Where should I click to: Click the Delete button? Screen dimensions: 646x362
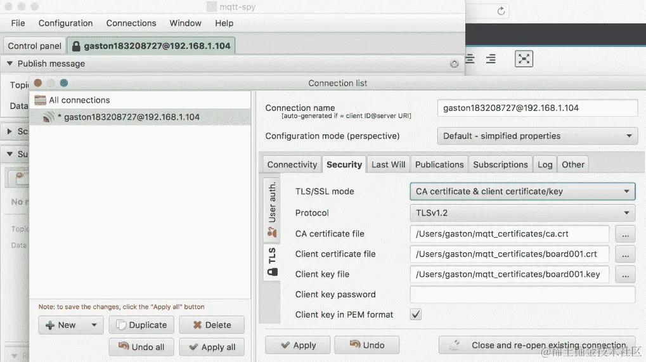(212, 325)
